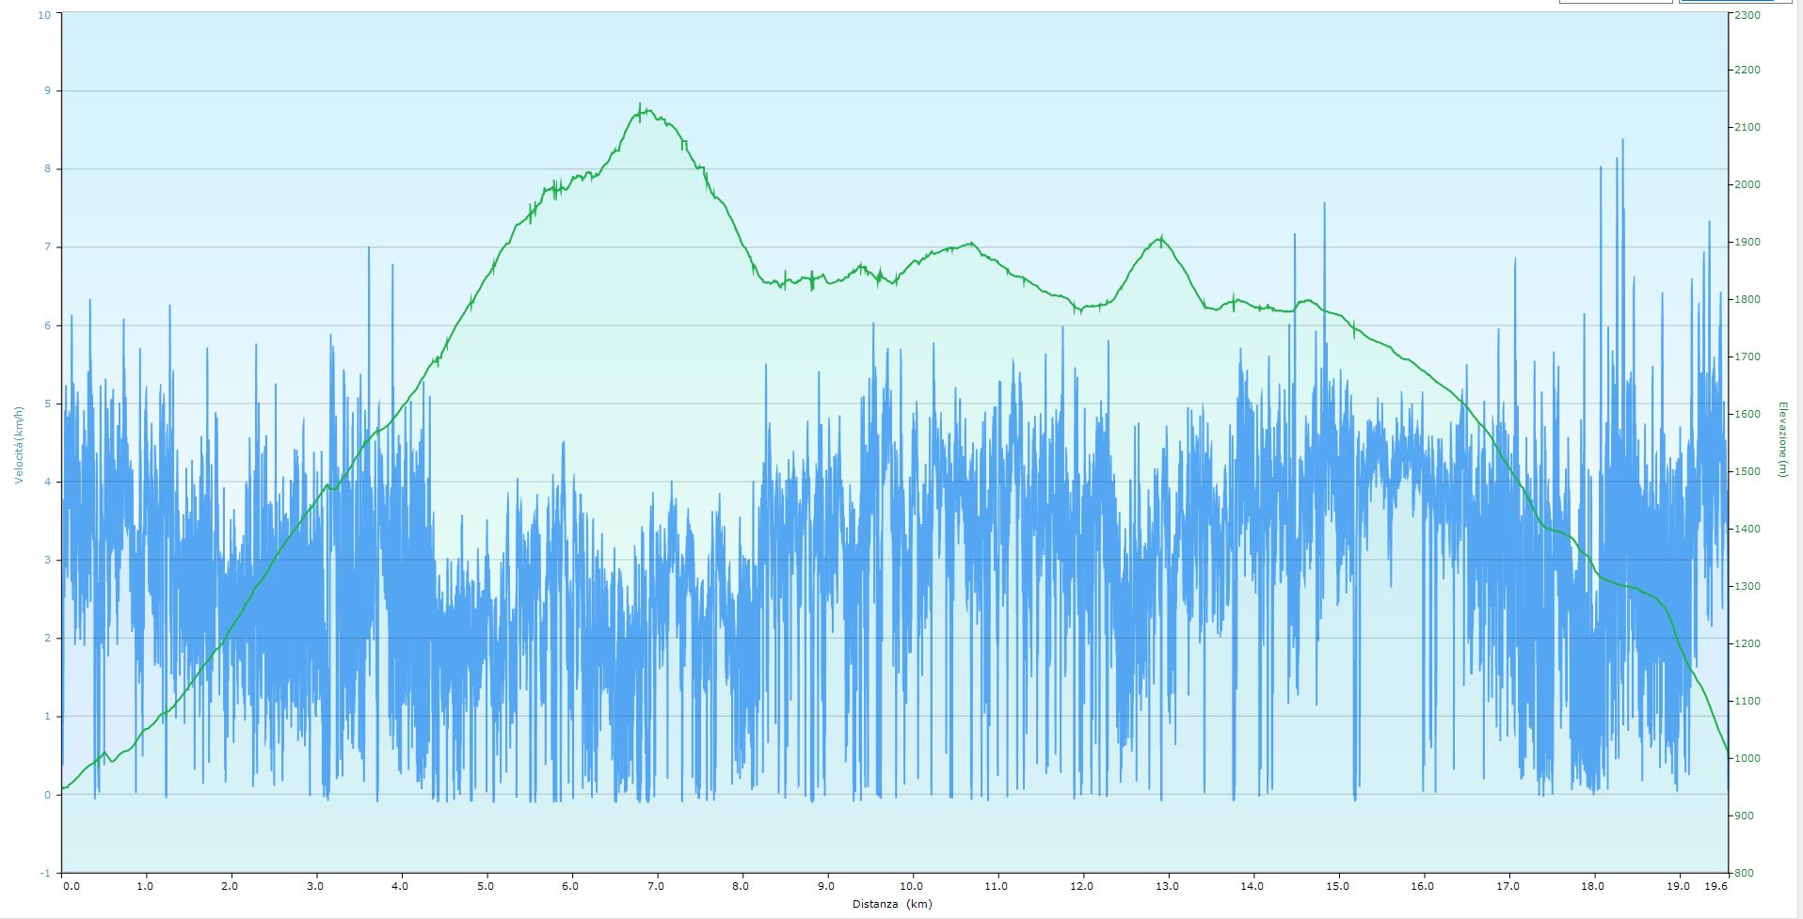The image size is (1803, 919).
Task: Click the 5.0 tick on the distance axis
Action: tap(486, 885)
